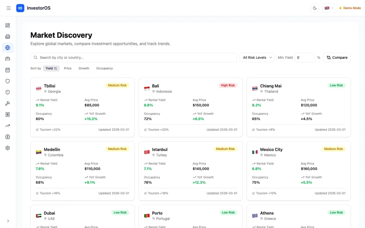365x228 pixels.
Task: Open the language flag dropdown
Action: (329, 8)
